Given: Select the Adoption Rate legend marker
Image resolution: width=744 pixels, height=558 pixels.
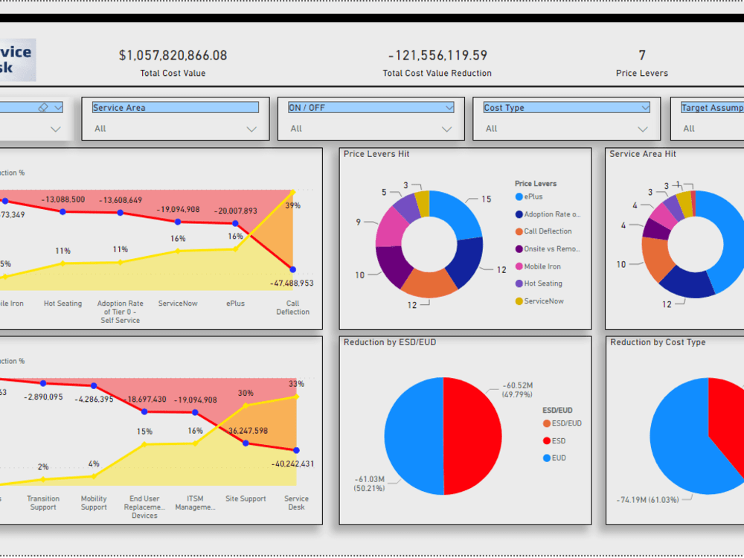Looking at the screenshot, I should pyautogui.click(x=519, y=214).
